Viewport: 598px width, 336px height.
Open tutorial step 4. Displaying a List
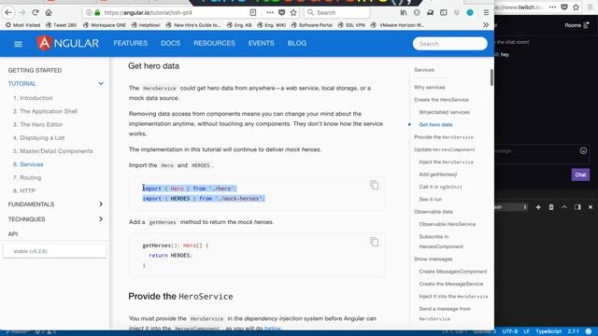coord(38,138)
